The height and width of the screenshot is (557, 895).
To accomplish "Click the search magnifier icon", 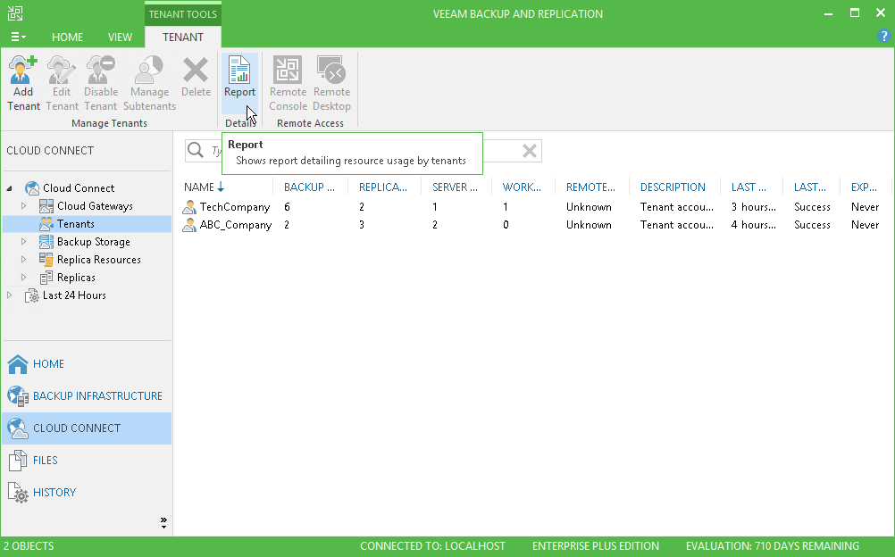I will point(196,150).
